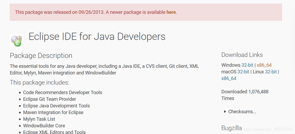Select 'WindowBuilder Core' list item

(x=44, y=125)
